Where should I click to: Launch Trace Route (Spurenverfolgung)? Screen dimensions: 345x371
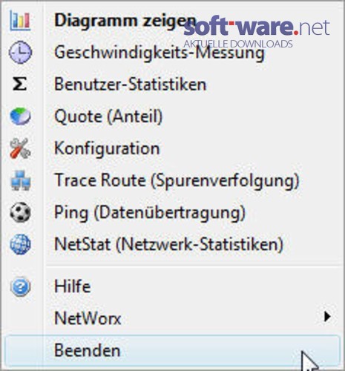[172, 180]
